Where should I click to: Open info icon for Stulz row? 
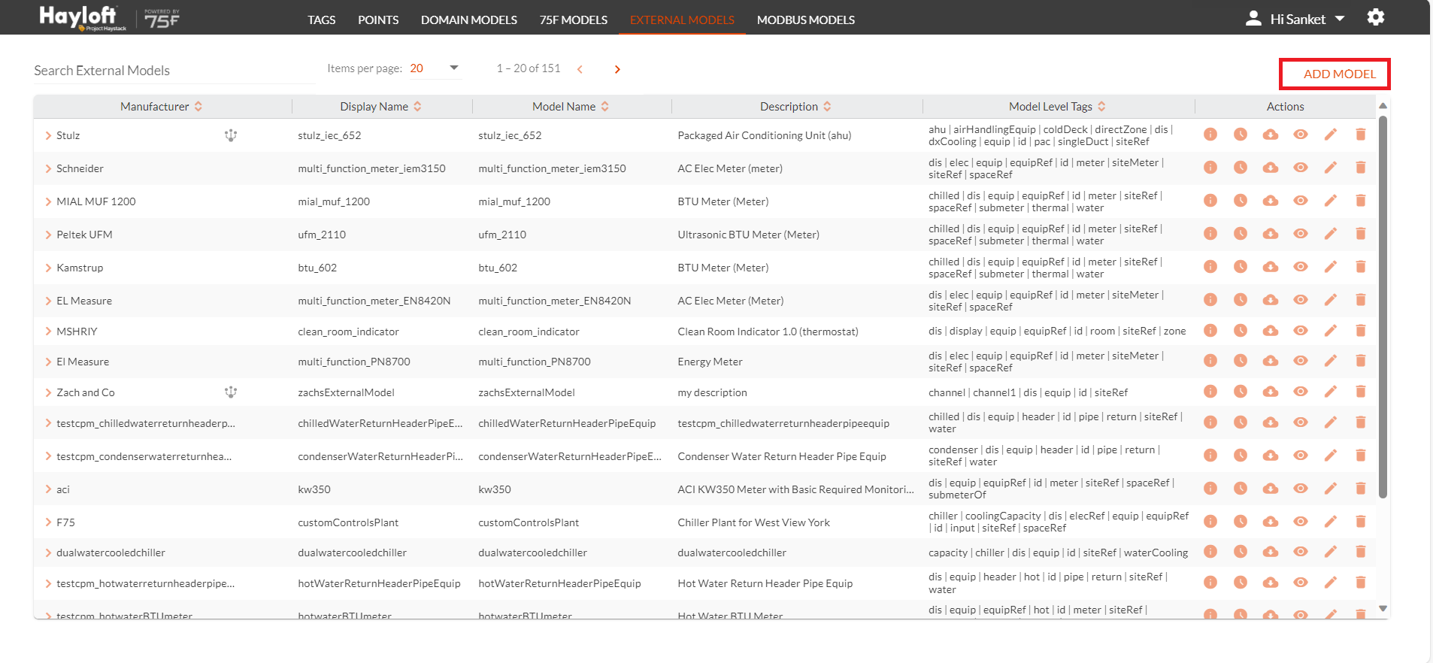(1210, 135)
